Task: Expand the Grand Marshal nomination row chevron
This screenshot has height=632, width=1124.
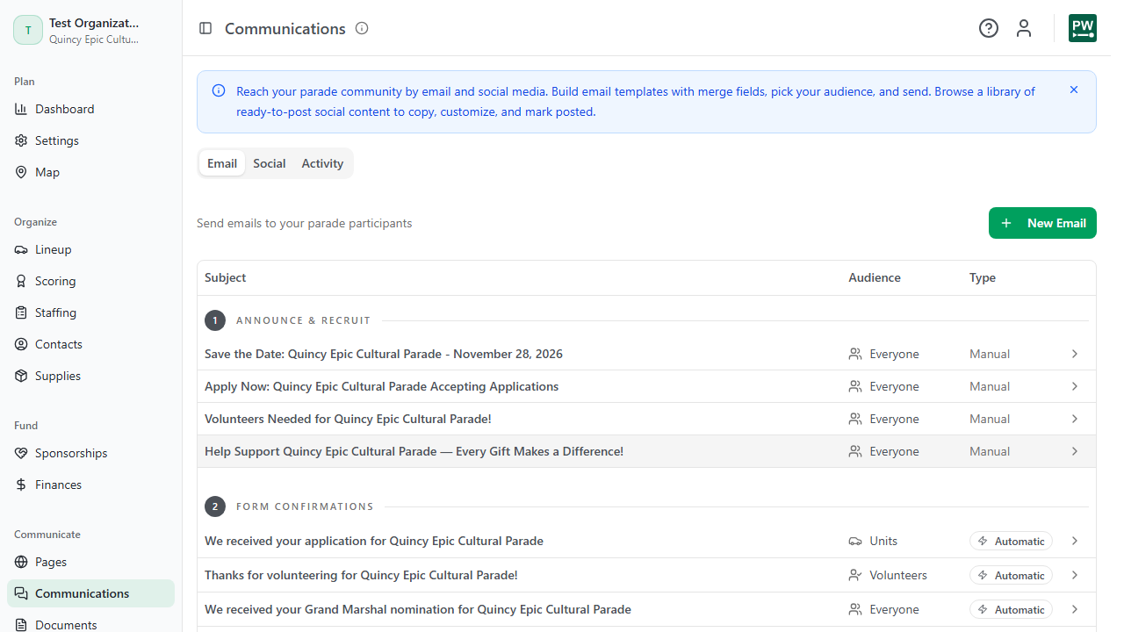Action: tap(1075, 609)
